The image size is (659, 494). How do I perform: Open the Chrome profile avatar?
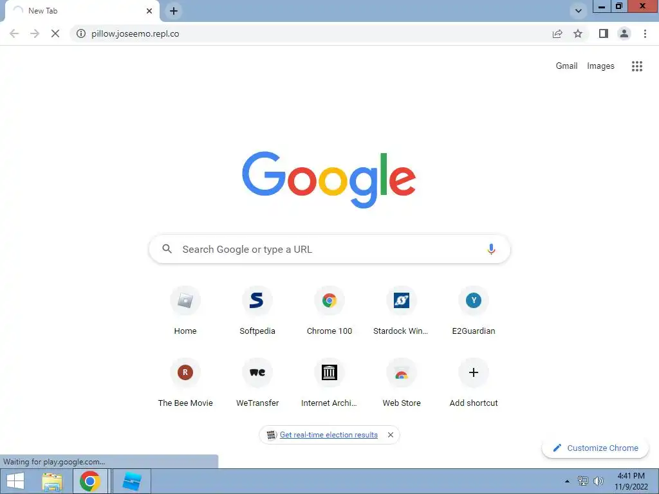pos(624,33)
